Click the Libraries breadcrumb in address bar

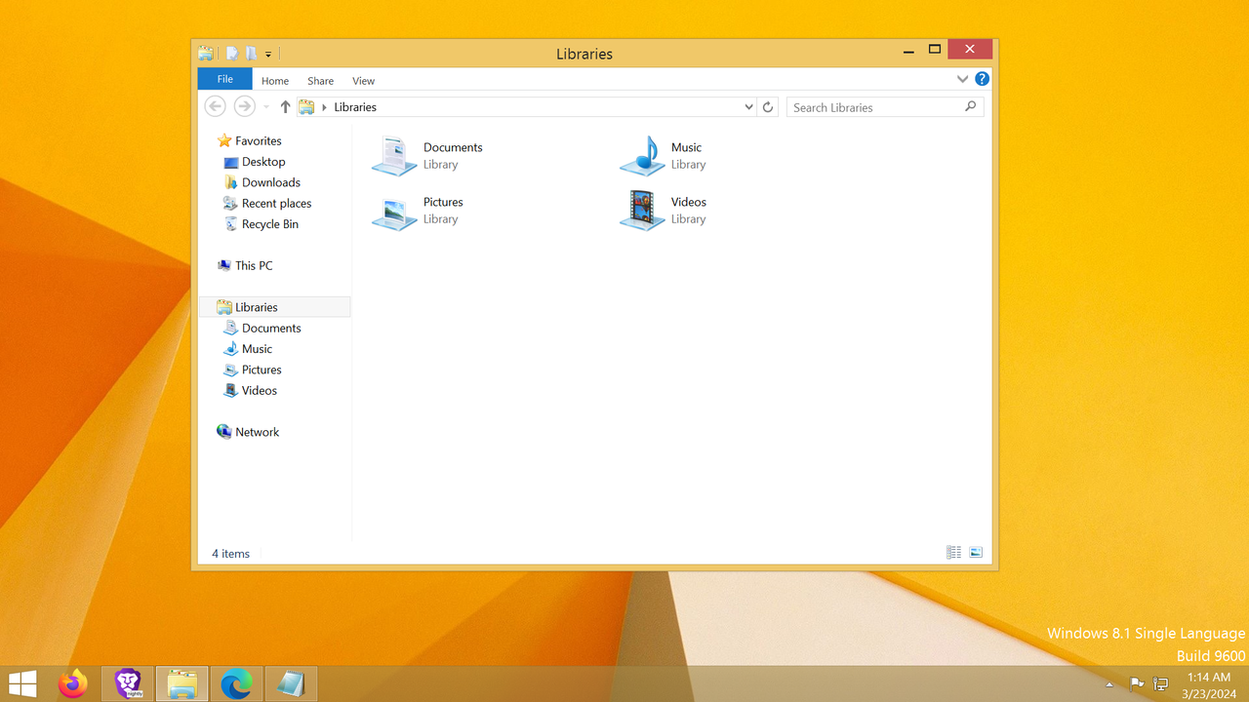355,107
